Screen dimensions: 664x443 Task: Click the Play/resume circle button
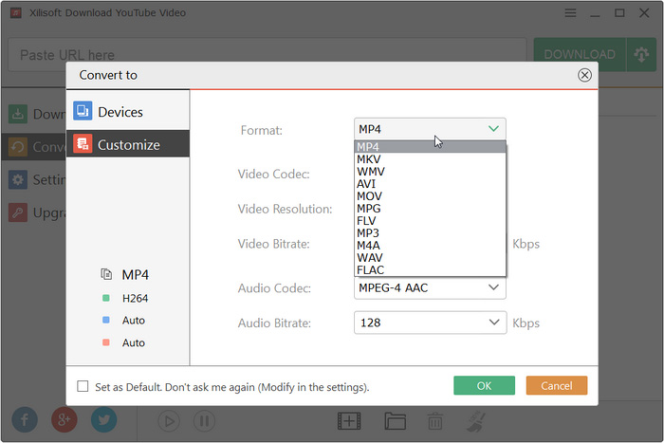click(169, 421)
